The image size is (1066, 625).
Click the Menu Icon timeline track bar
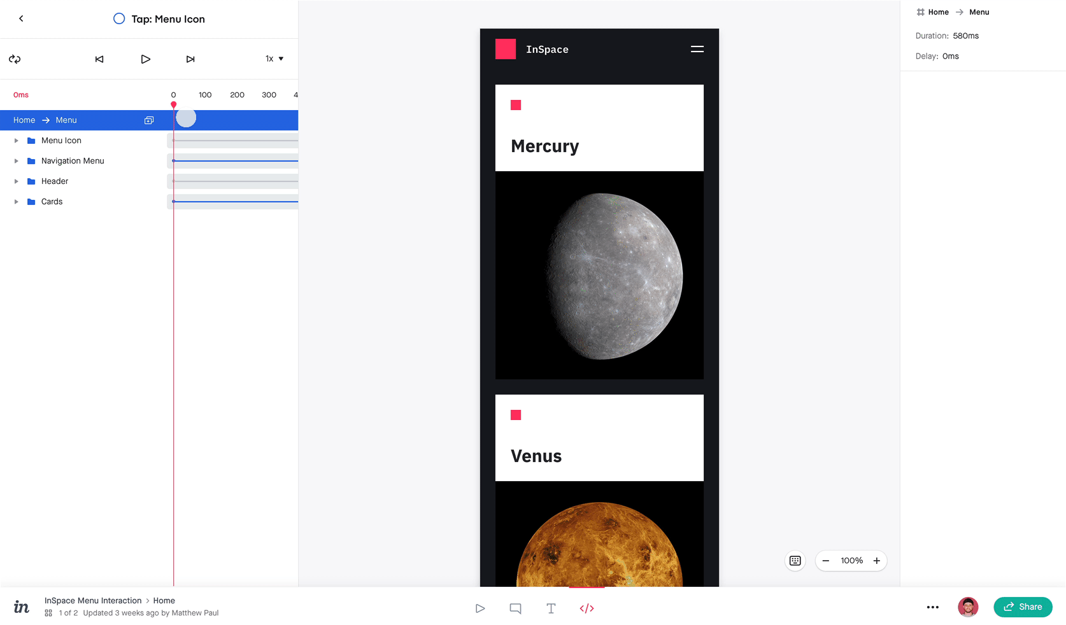point(232,141)
